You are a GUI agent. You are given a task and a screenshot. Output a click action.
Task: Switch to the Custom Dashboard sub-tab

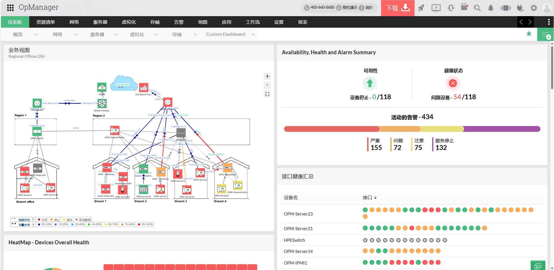[x=226, y=34]
